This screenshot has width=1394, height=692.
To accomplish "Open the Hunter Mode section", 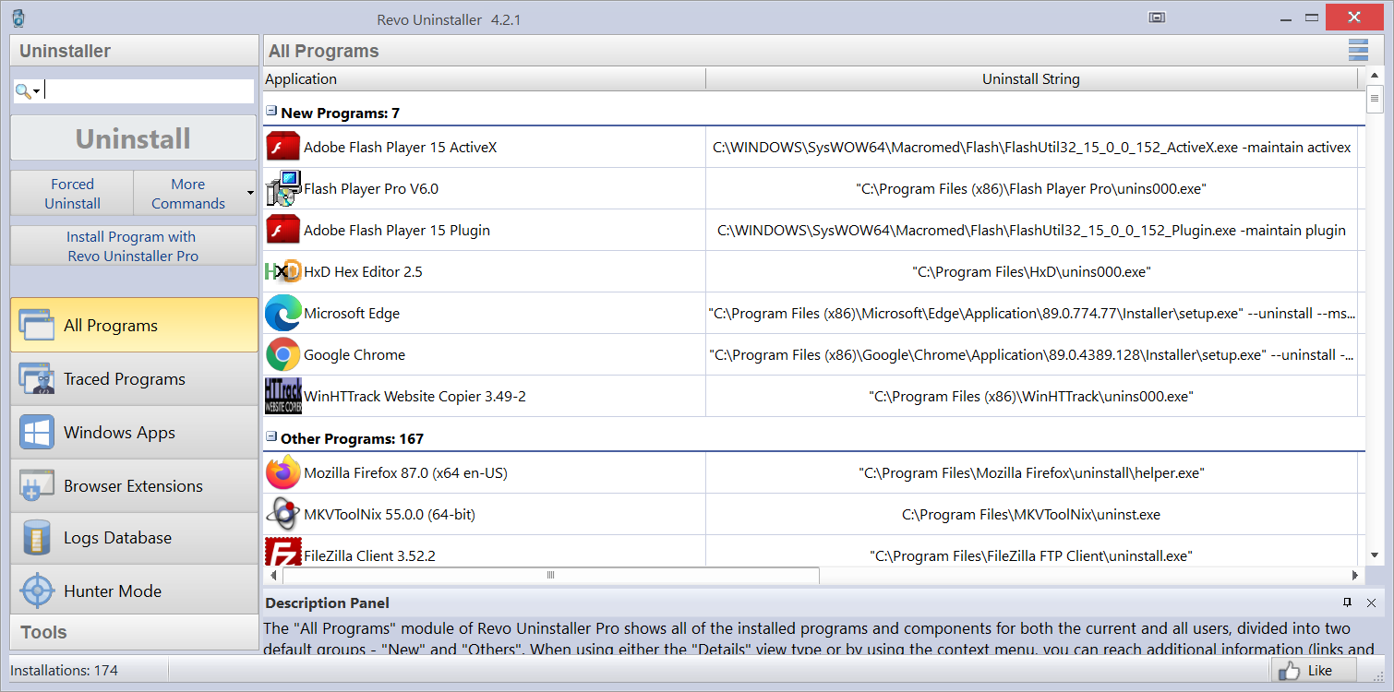I will click(x=134, y=591).
